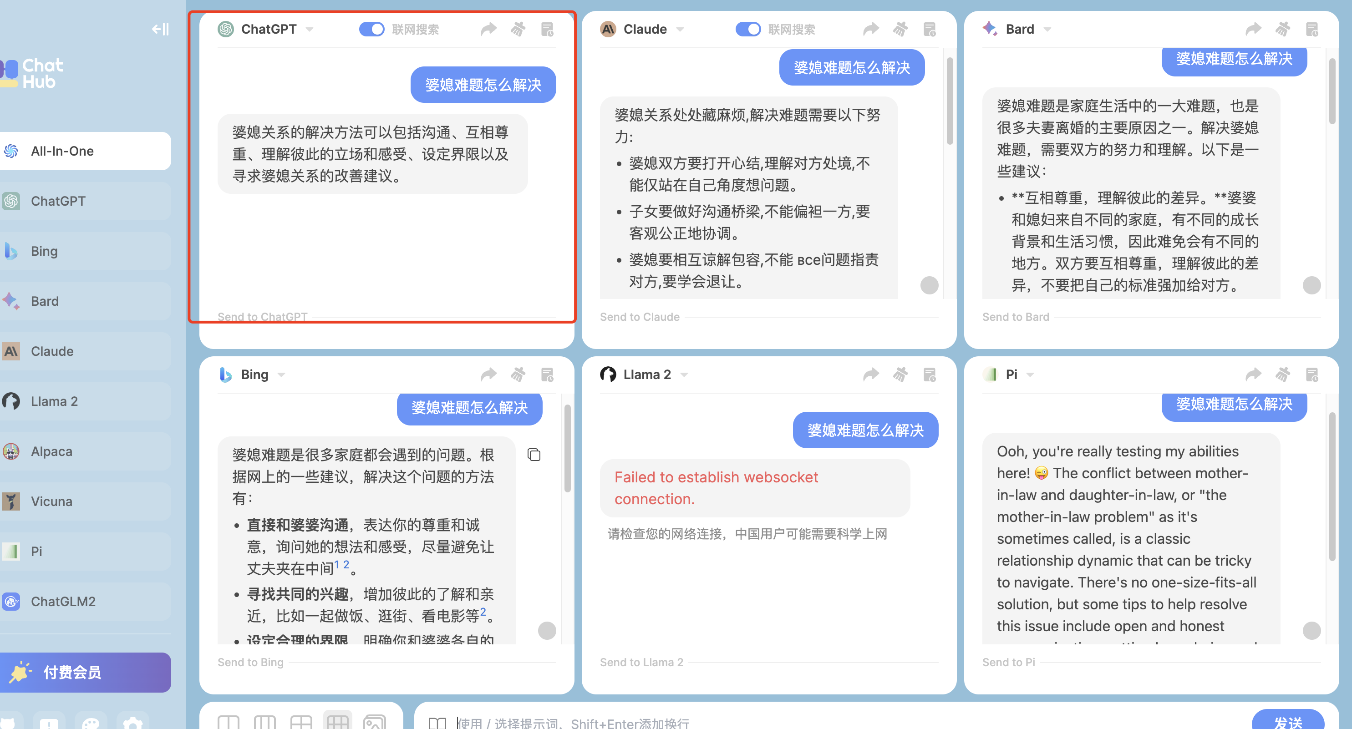
Task: Select the image layout icon beside grid icons
Action: tap(374, 722)
